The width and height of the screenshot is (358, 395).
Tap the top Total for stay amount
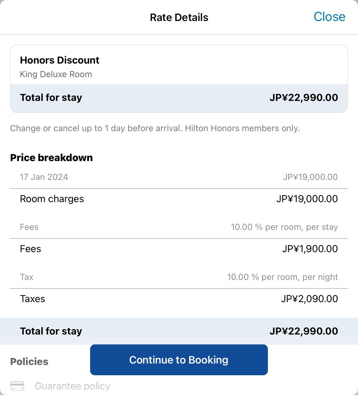pyautogui.click(x=304, y=98)
